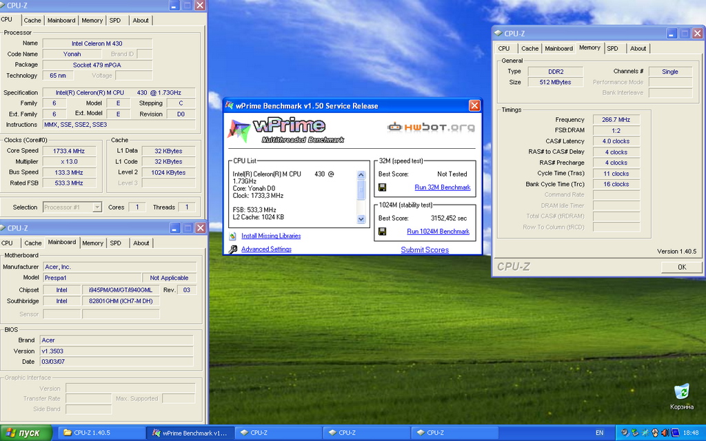The height and width of the screenshot is (441, 706).
Task: Open About tab in right CPU-Z memory window
Action: (638, 49)
